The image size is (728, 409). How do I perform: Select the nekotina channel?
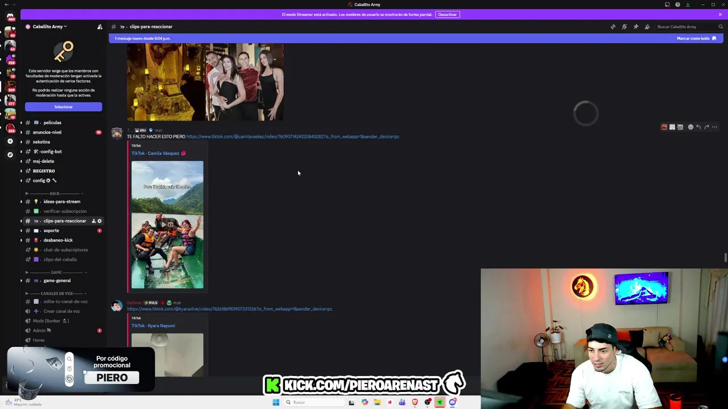[x=63, y=142]
